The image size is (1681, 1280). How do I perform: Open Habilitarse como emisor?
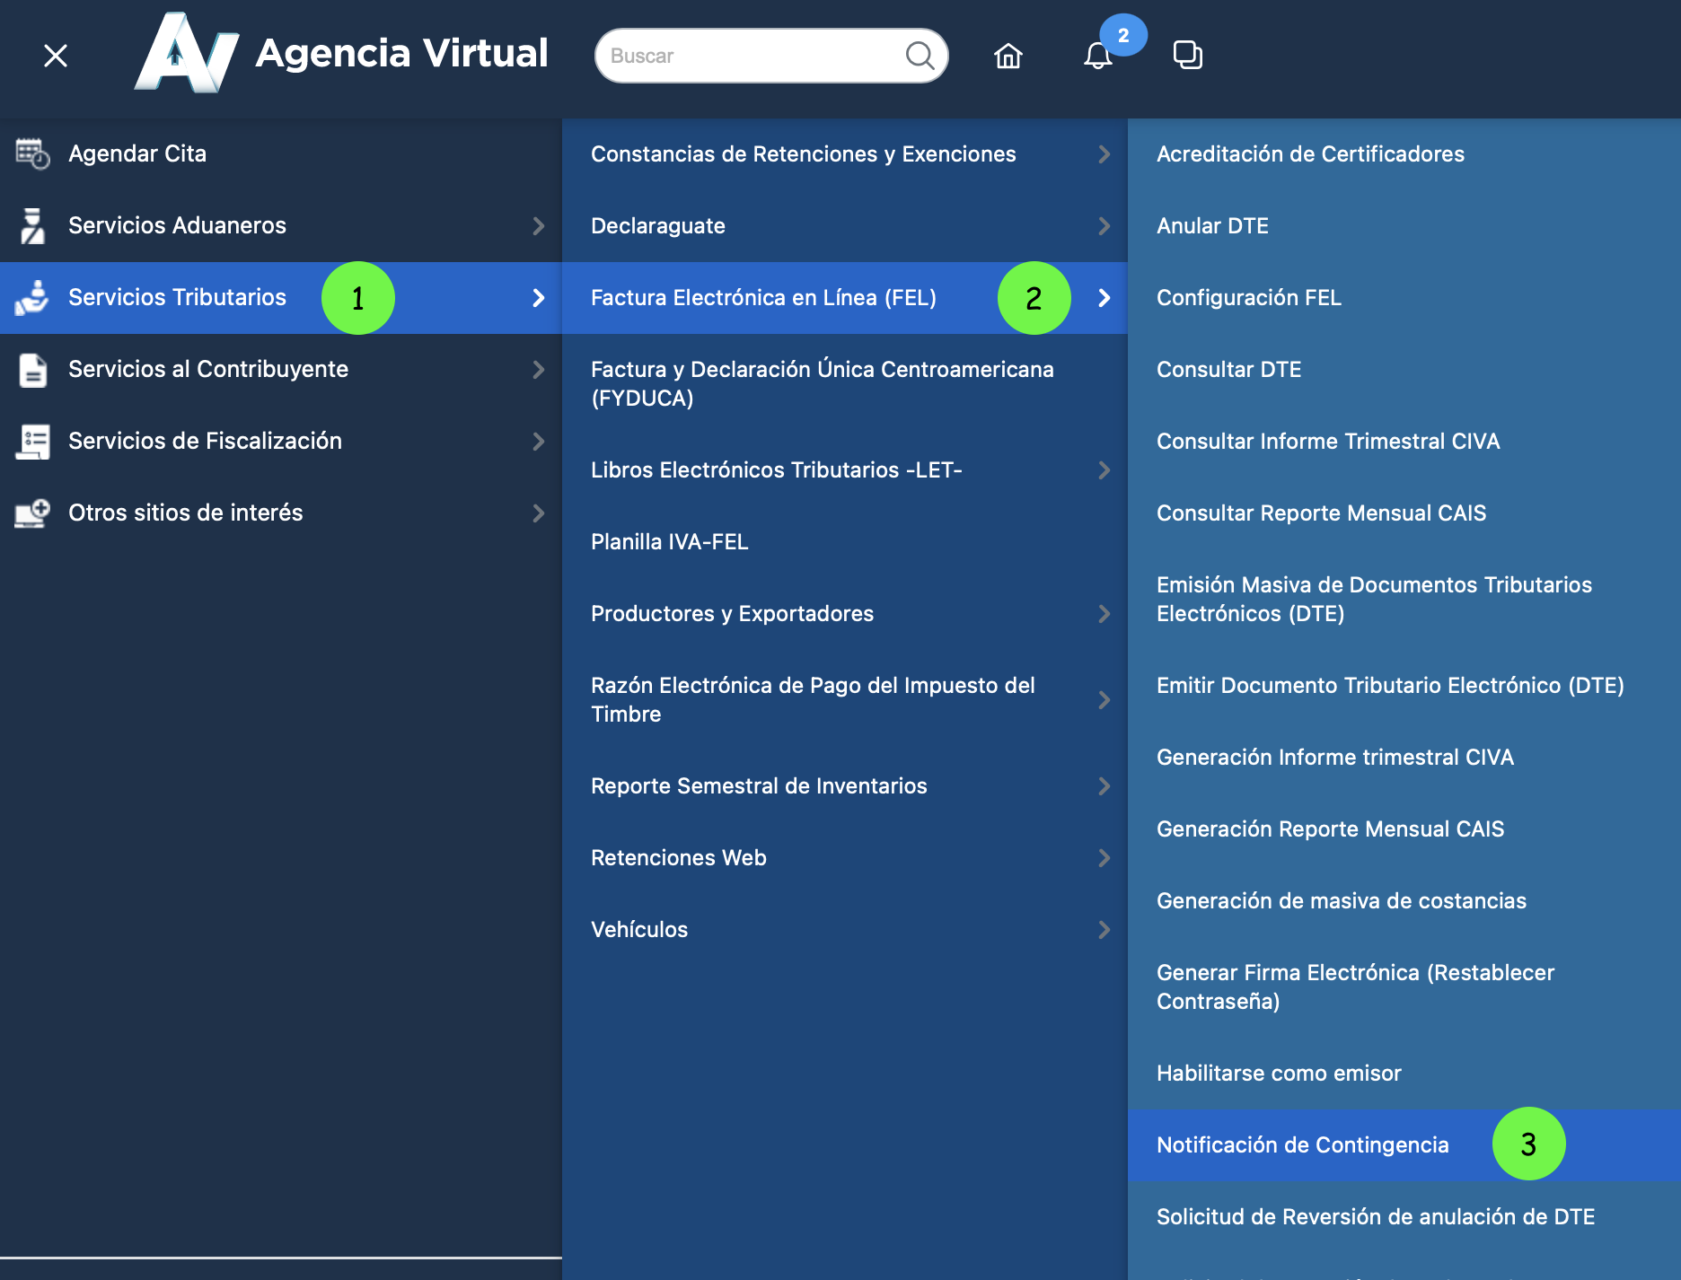[1404, 1073]
